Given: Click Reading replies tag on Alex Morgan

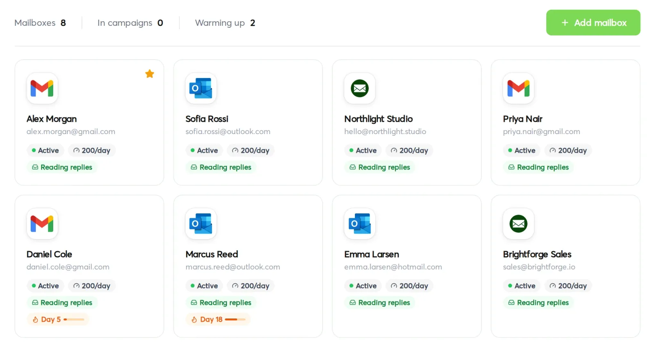Looking at the screenshot, I should click(62, 167).
